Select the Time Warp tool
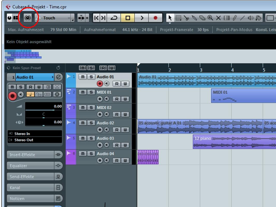This screenshot has height=207, width=276. click(x=227, y=18)
